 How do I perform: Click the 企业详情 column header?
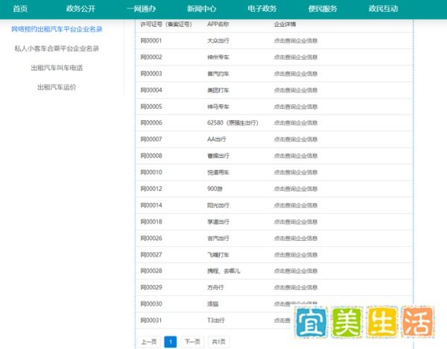click(x=285, y=25)
